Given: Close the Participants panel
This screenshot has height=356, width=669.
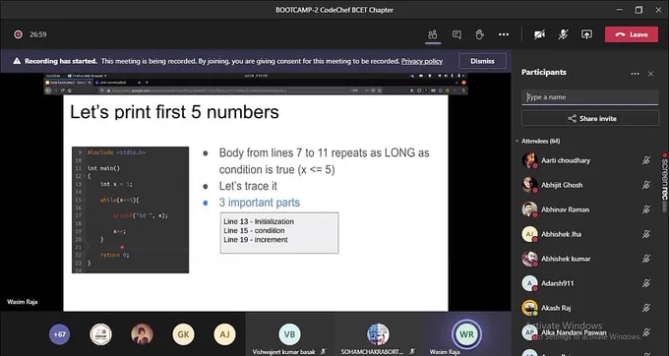Looking at the screenshot, I should [x=650, y=74].
